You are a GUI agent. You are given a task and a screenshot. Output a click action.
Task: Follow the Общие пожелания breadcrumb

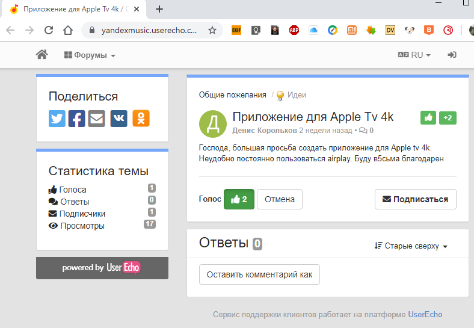232,95
